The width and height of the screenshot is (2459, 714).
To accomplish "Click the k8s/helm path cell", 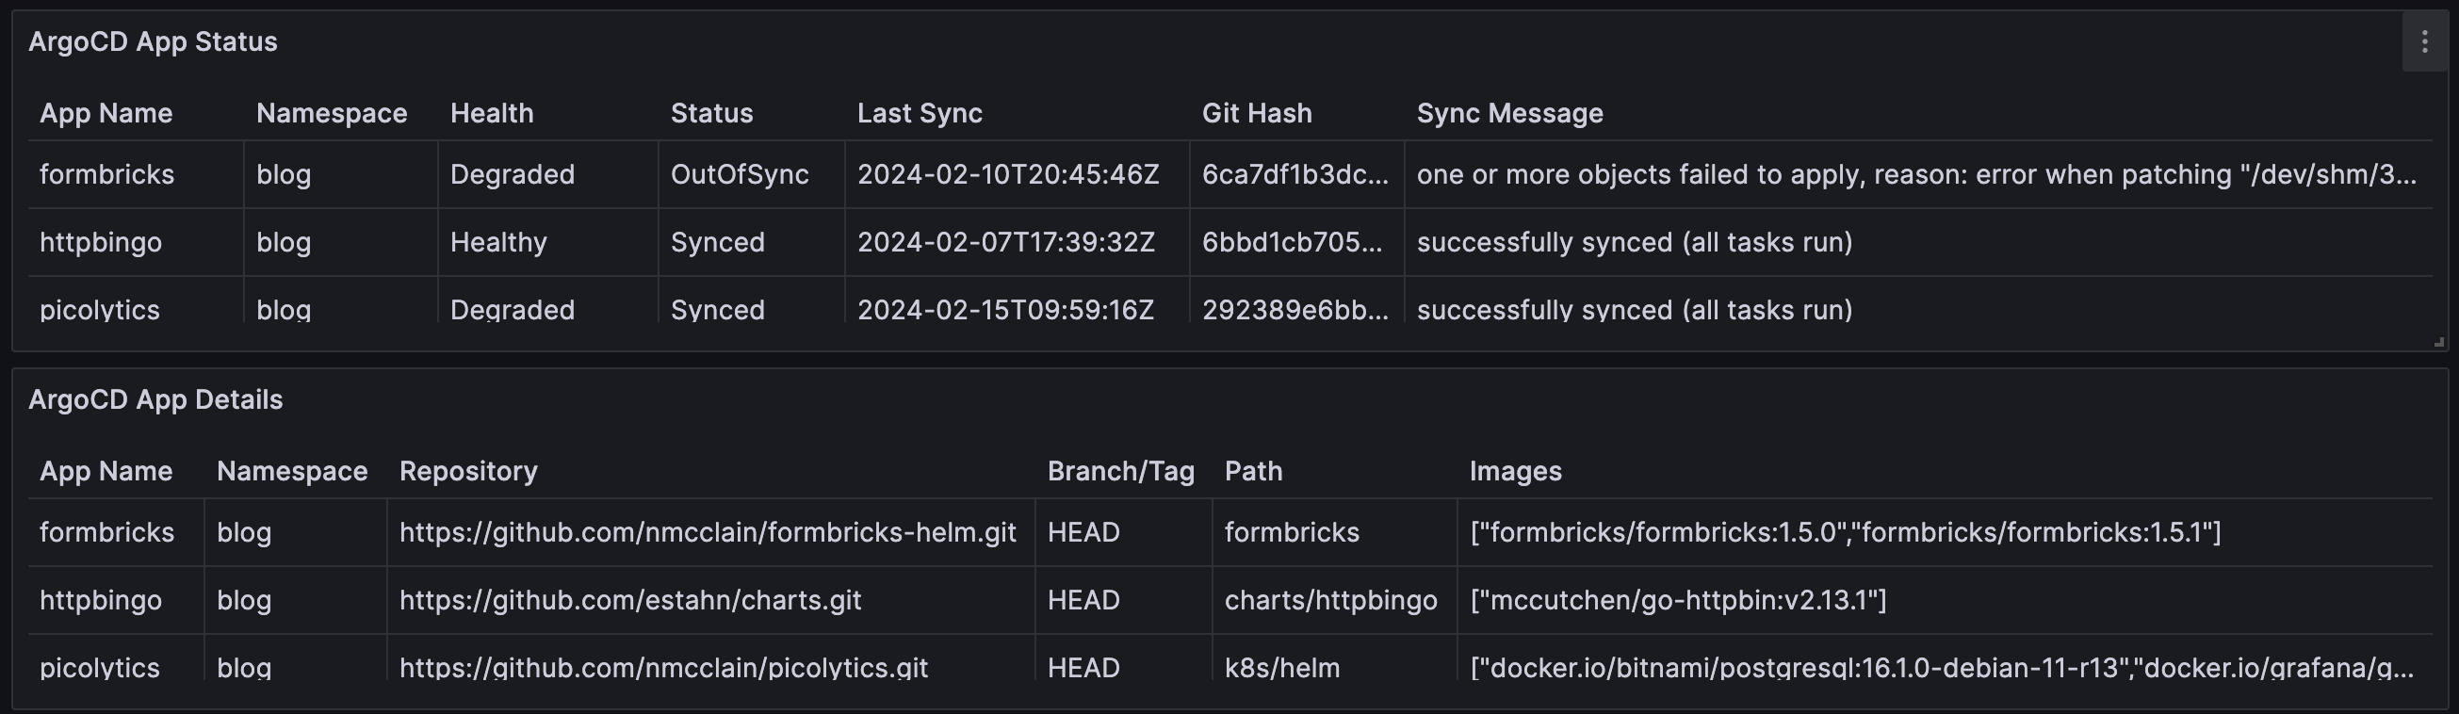I will 1282,667.
